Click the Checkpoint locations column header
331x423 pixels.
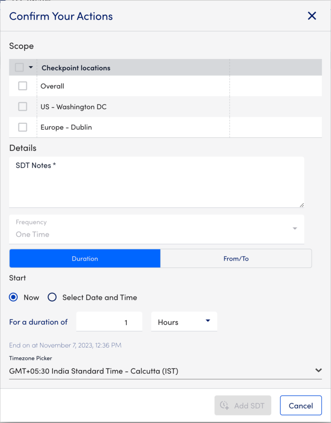click(76, 68)
